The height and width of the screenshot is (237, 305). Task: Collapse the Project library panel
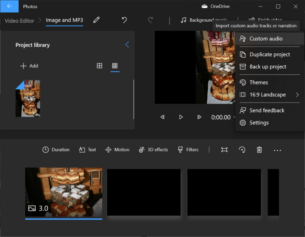(127, 45)
